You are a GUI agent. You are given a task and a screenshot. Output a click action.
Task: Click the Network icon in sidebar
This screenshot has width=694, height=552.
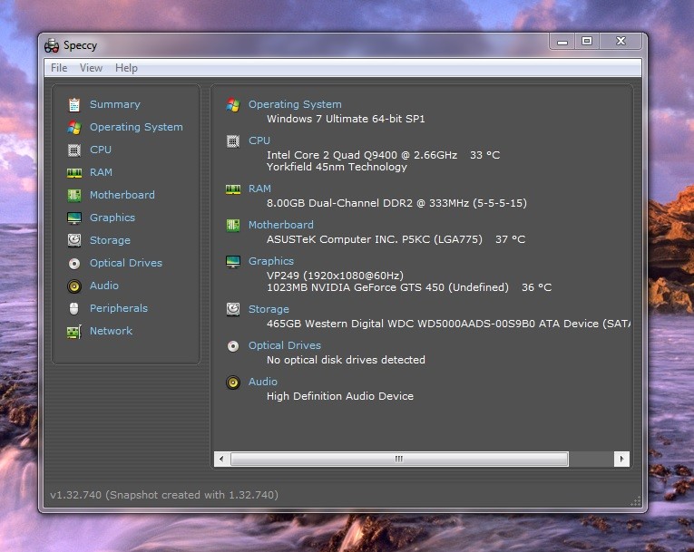(x=74, y=331)
